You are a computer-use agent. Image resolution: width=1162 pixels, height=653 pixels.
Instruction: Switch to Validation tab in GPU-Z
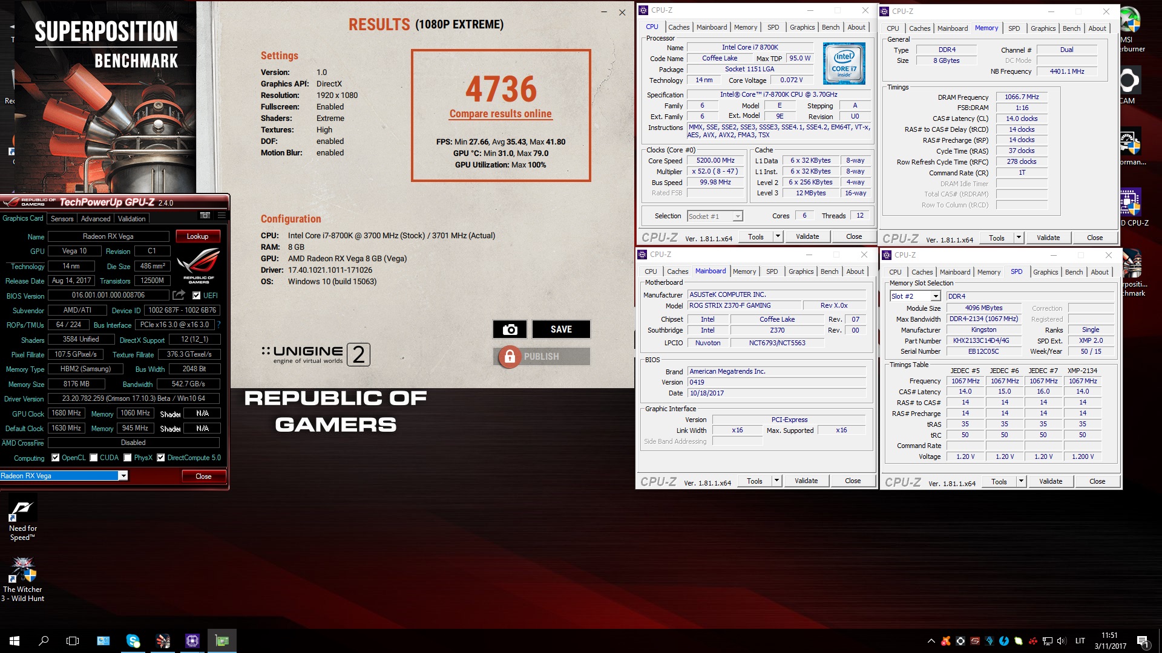pyautogui.click(x=132, y=219)
